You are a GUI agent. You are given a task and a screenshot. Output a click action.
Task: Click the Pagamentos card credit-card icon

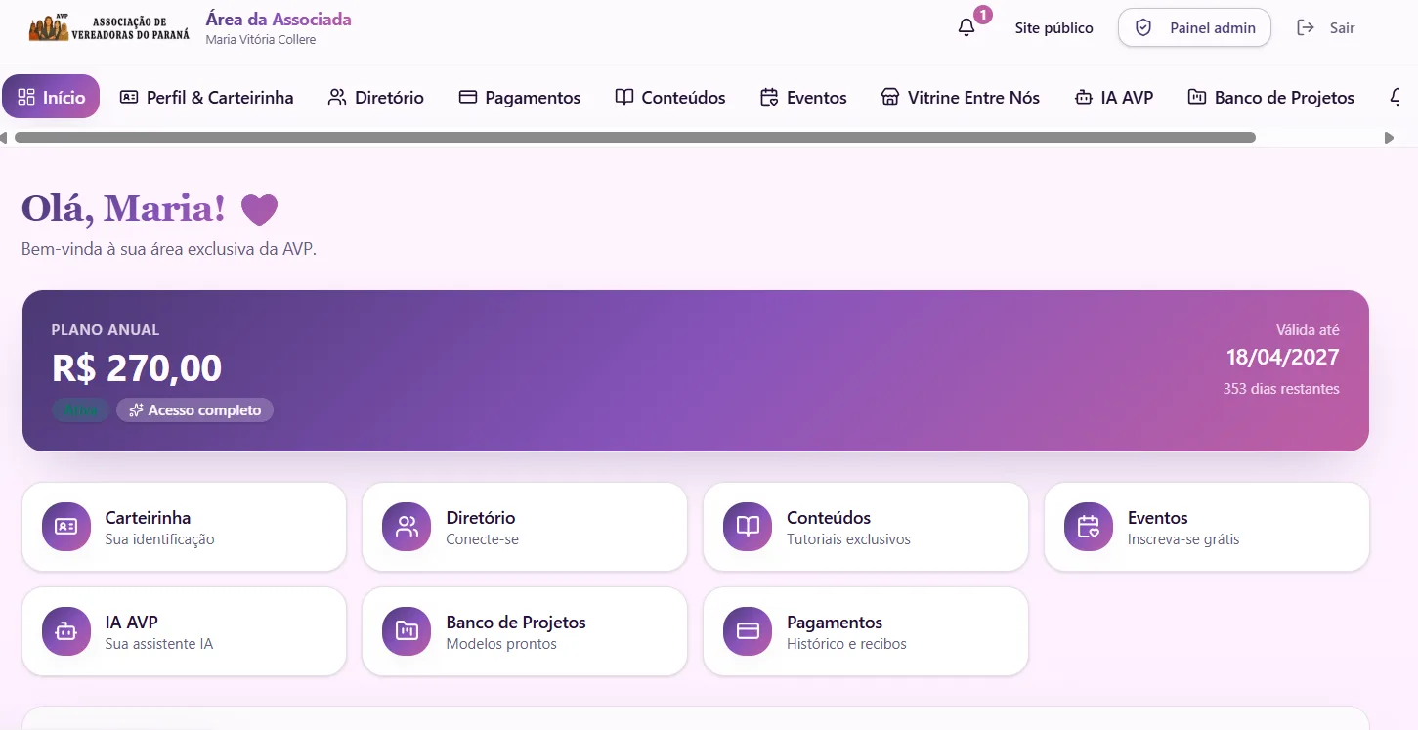[748, 631]
